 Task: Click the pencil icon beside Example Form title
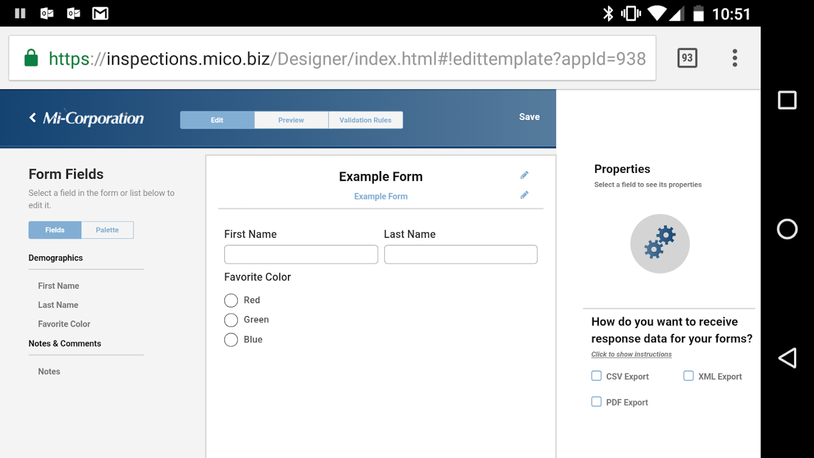524,175
